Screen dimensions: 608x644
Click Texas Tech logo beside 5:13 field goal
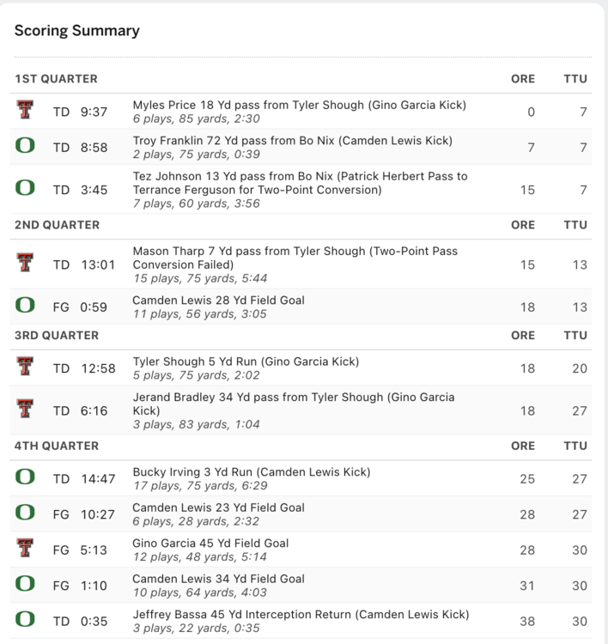pos(25,549)
